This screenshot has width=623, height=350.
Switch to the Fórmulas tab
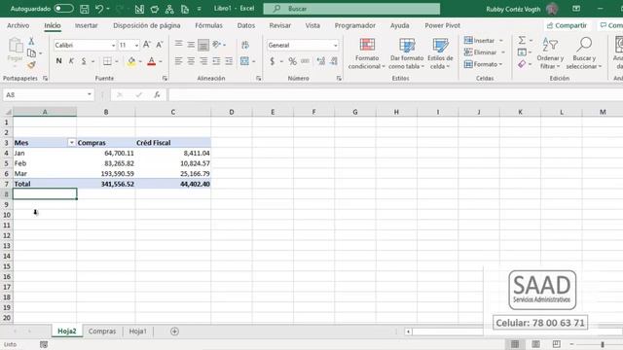(x=208, y=25)
